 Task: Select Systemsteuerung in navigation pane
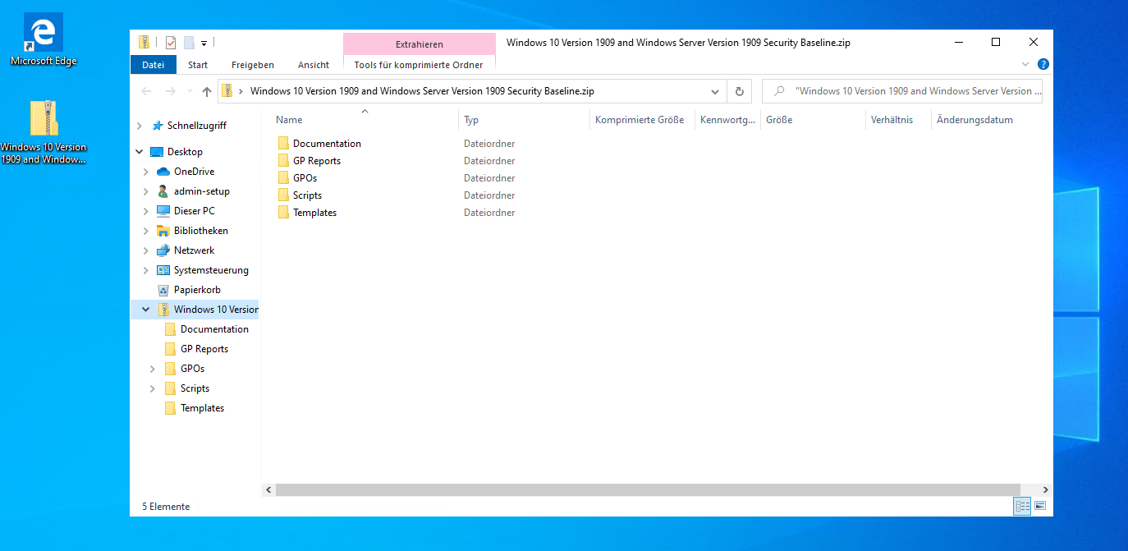[x=210, y=270]
